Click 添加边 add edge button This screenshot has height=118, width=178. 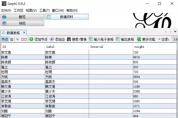(57, 39)
